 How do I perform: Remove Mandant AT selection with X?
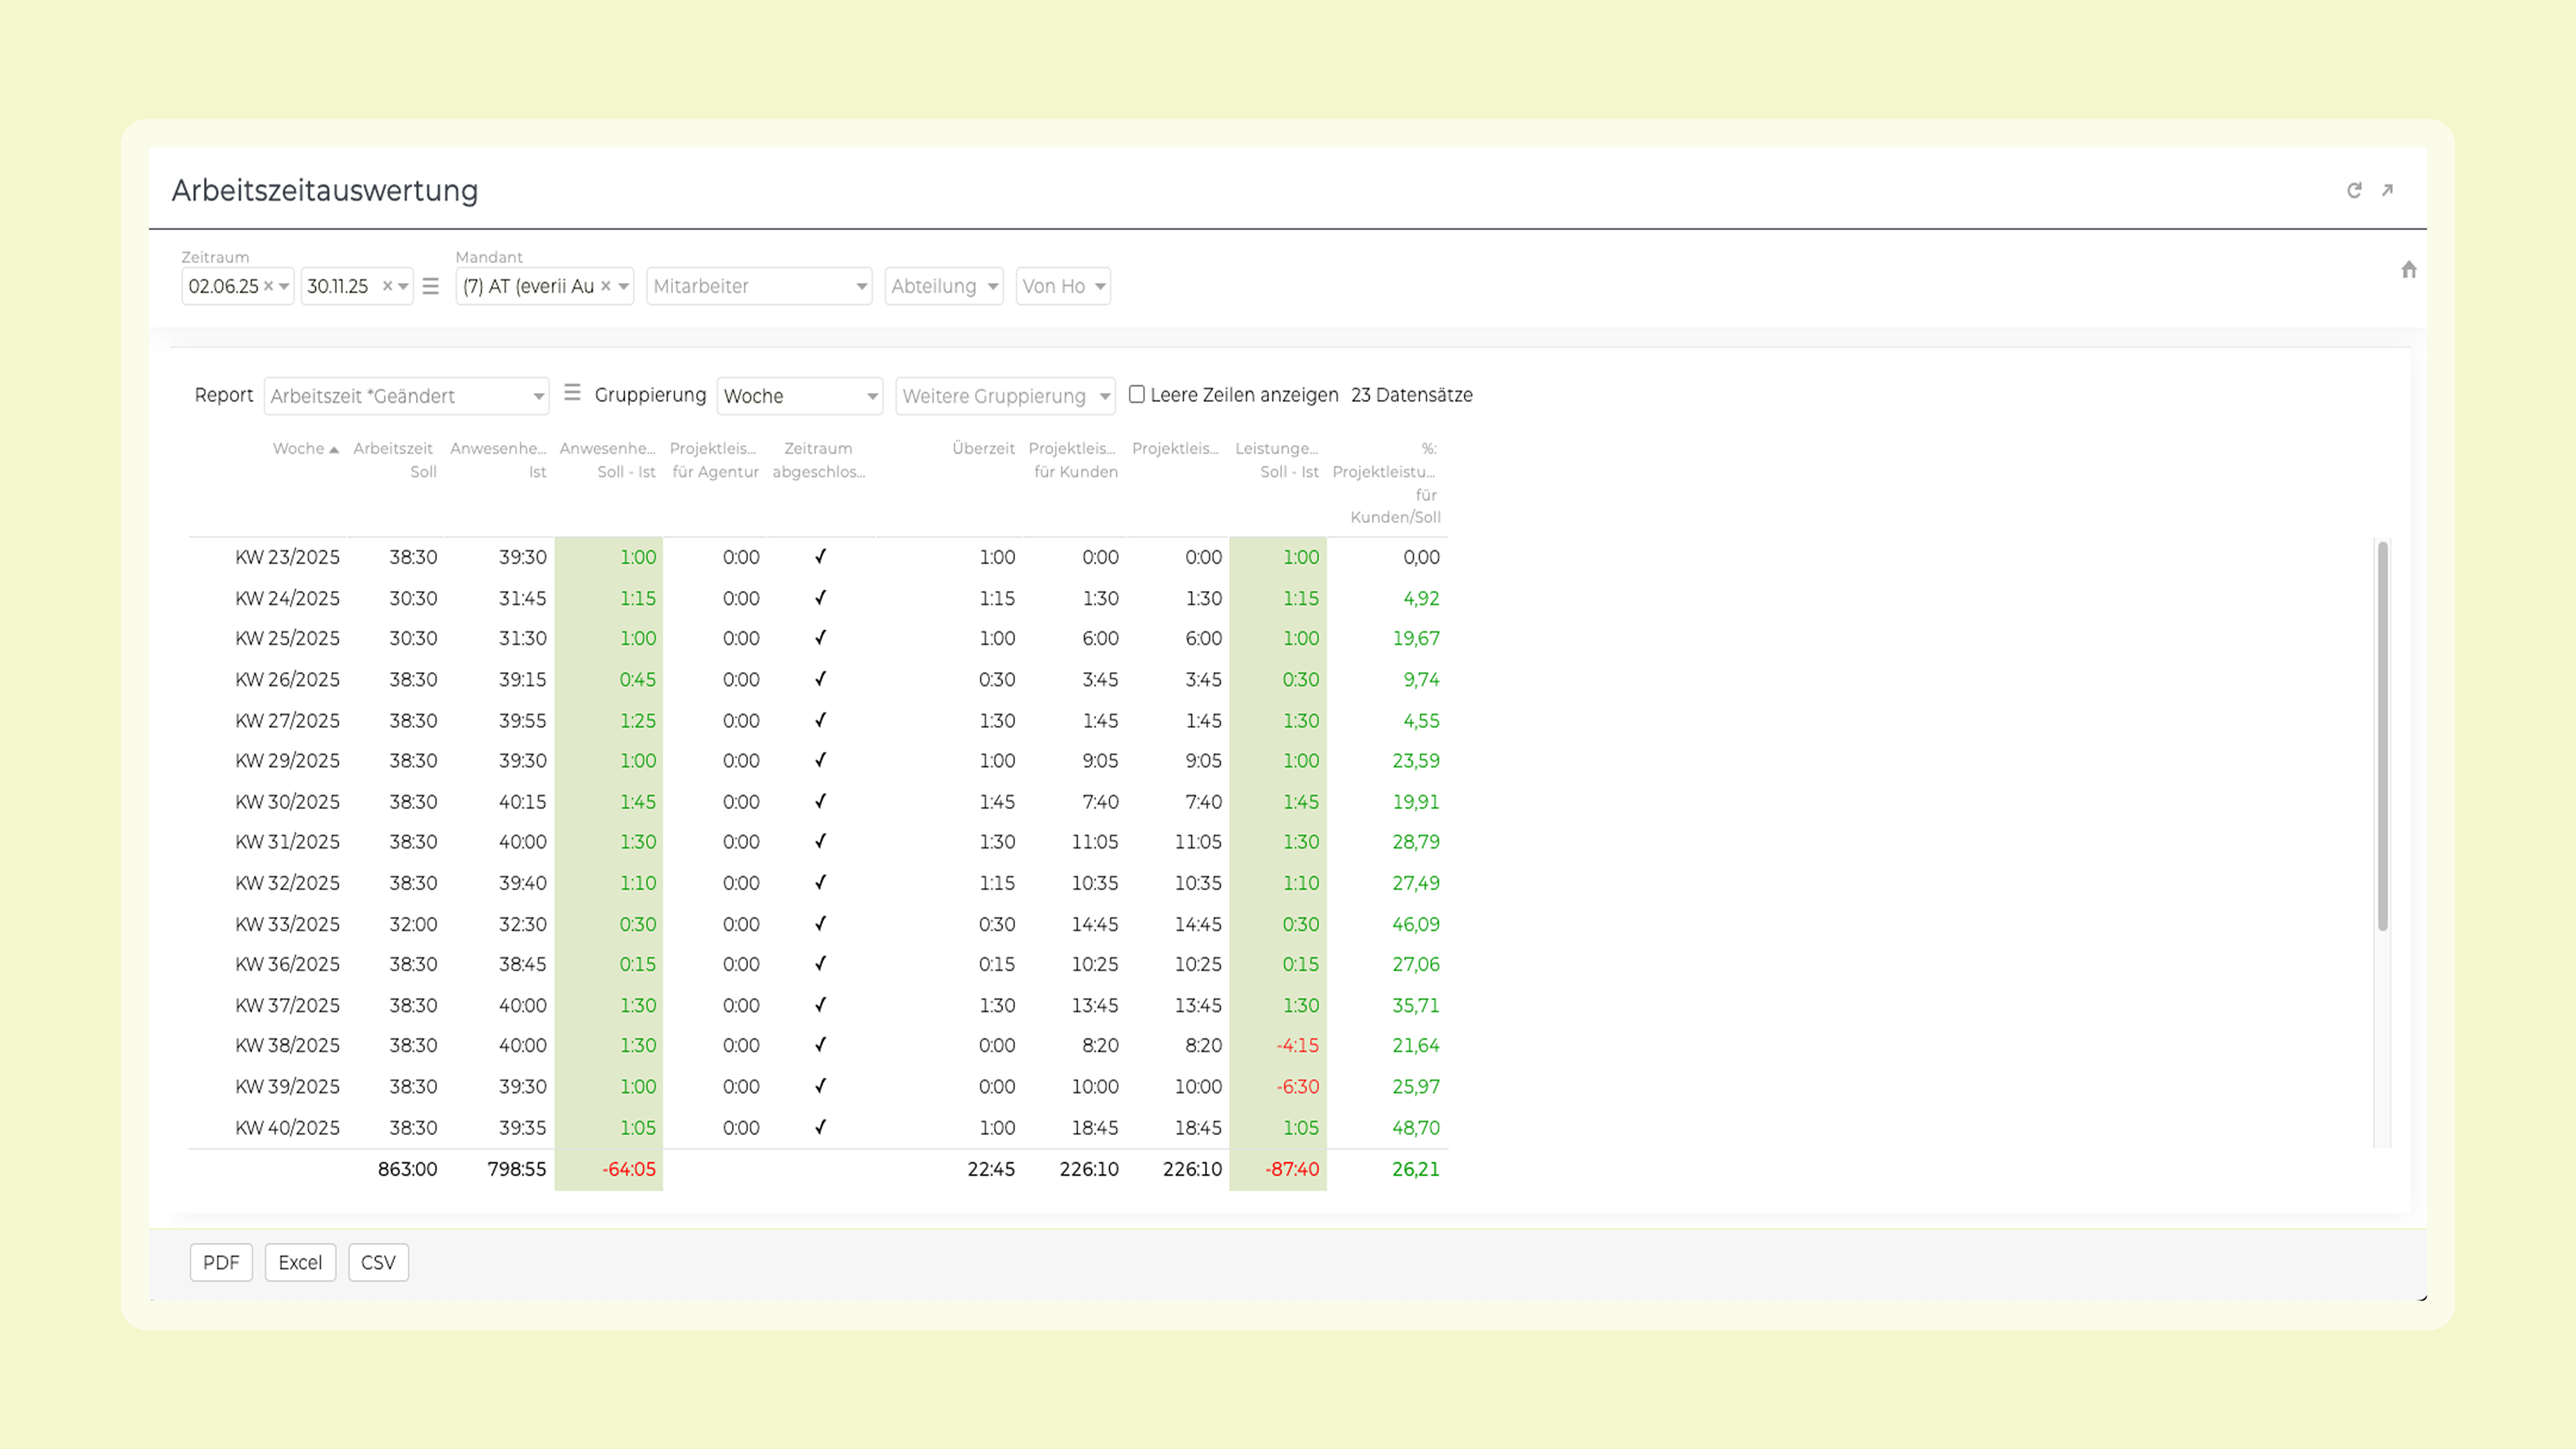(605, 286)
